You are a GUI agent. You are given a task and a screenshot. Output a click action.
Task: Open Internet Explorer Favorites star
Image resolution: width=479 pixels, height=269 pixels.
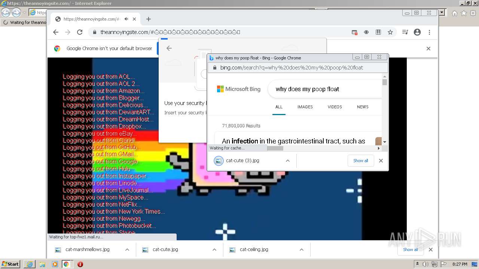point(464,13)
